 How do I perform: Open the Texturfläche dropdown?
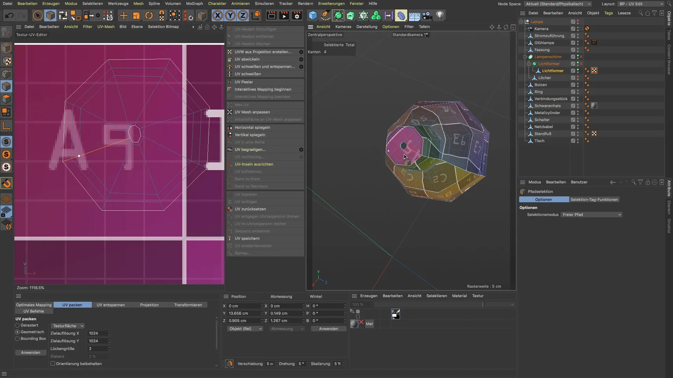click(x=68, y=326)
